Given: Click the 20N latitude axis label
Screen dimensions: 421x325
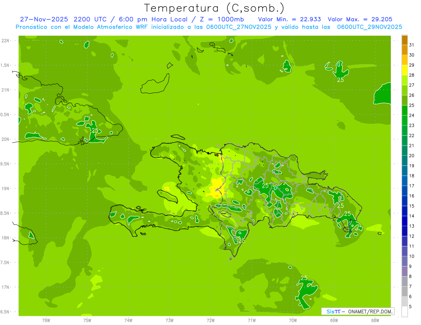Looking at the screenshot, I should click(6, 139).
